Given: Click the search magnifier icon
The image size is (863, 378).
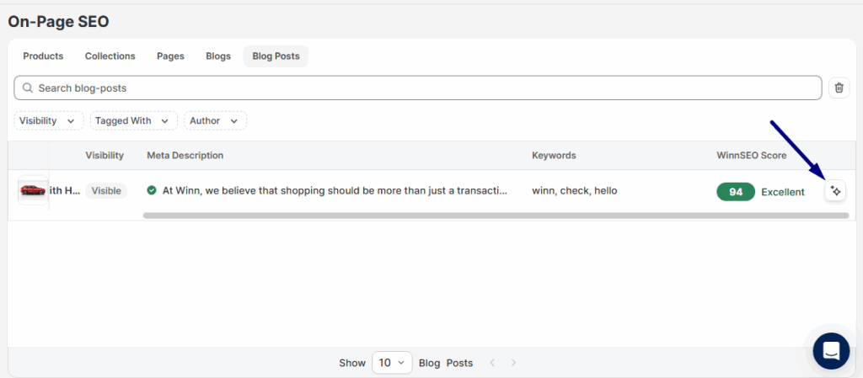Looking at the screenshot, I should pyautogui.click(x=28, y=88).
